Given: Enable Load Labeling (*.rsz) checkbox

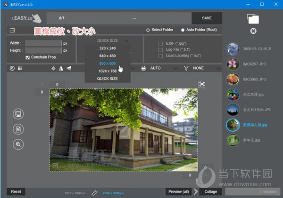Looking at the screenshot, I should 160,56.
